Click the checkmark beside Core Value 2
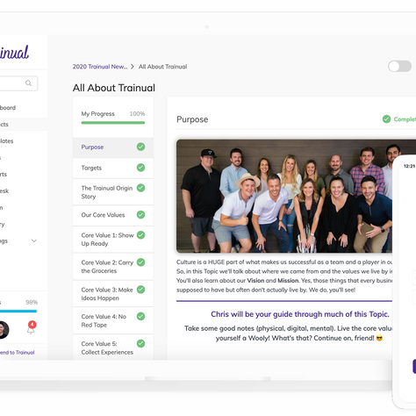 coord(140,262)
